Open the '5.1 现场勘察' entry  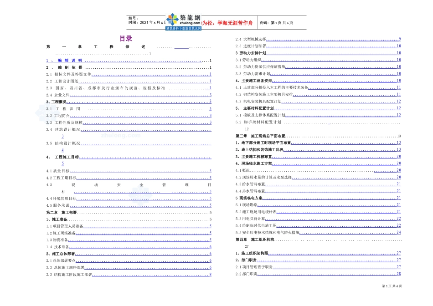point(318,205)
